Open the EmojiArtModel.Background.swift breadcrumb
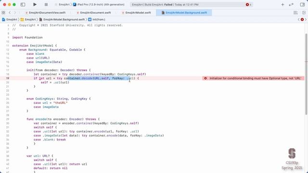308x173 pixels. 62,19
